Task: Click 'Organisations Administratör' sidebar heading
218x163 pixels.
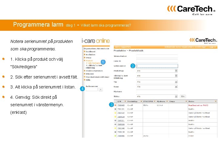Action: coord(97,49)
